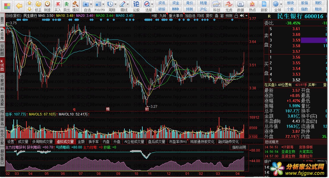Click the 研报 button
329x178 pixels.
tap(162, 9)
